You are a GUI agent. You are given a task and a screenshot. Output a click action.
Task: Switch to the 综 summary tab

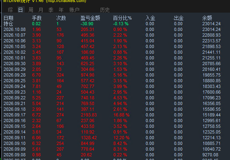[11, 10]
